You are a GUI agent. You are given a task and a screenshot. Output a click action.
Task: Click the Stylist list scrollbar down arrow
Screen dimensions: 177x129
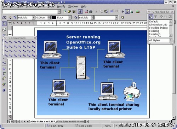pyautogui.click(x=171, y=35)
